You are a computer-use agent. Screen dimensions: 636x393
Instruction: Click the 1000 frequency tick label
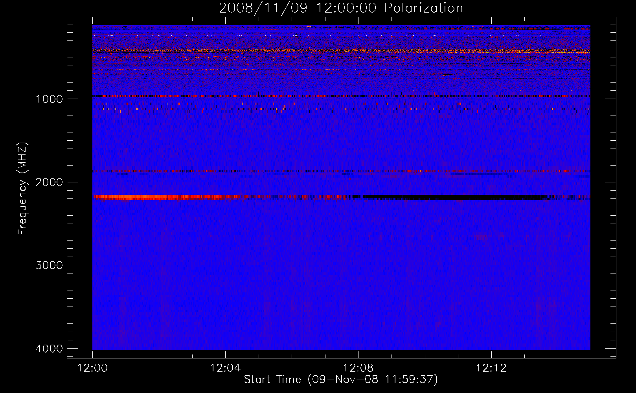pyautogui.click(x=49, y=99)
